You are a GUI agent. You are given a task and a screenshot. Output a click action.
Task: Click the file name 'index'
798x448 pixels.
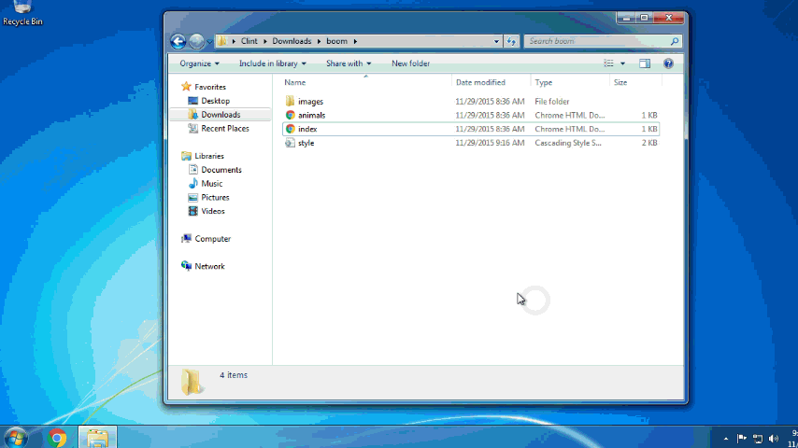(307, 129)
